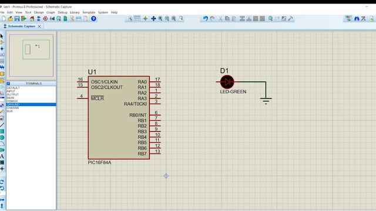Click the Pick parts from library icon
376x211 pixels.
(270, 18)
